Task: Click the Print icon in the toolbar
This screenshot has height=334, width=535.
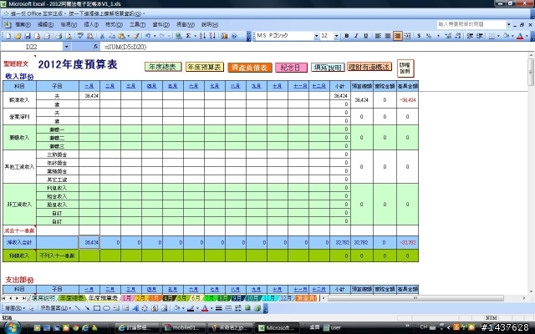Action: pos(59,36)
